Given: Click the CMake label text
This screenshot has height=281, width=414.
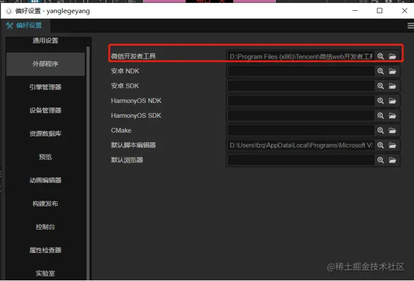Looking at the screenshot, I should tap(121, 130).
